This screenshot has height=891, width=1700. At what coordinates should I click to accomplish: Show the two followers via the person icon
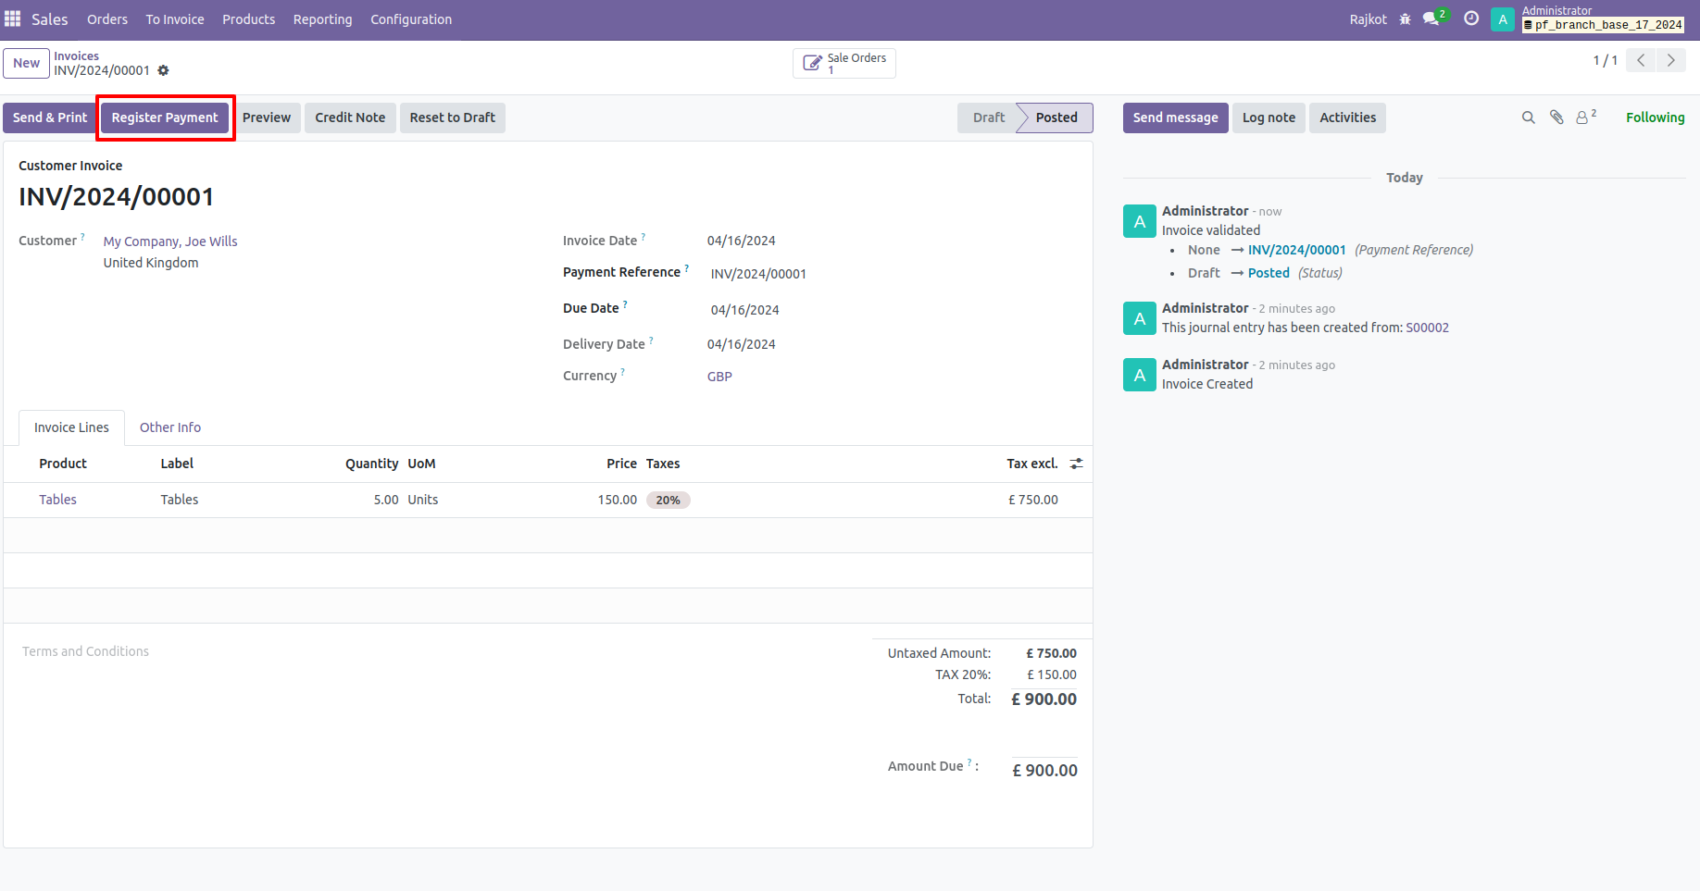1583,118
